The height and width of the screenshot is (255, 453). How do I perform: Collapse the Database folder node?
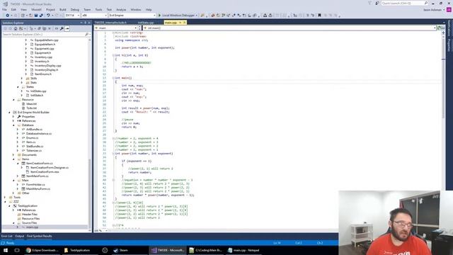coord(13,125)
